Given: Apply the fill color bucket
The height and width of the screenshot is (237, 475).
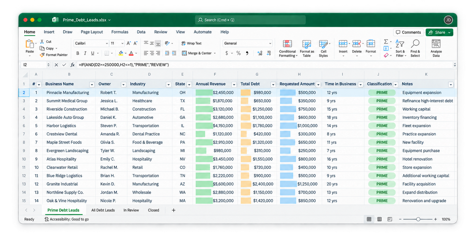Looking at the screenshot, I should tap(121, 53).
